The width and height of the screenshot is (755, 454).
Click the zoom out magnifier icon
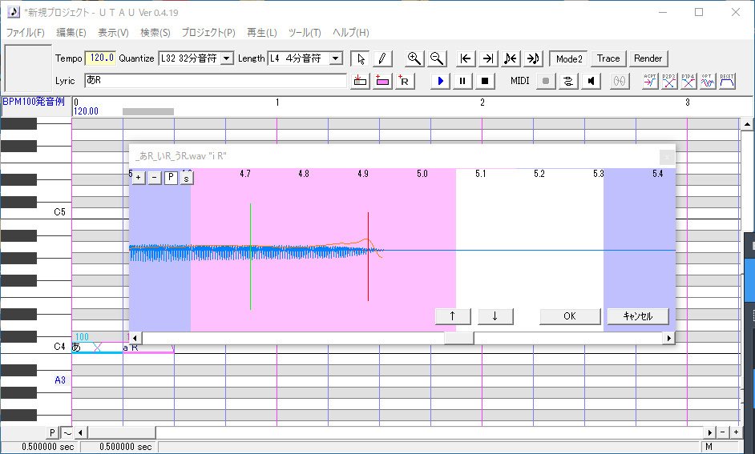tap(437, 58)
